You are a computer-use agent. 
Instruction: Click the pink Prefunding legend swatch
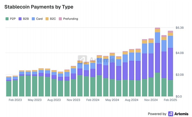(x=60, y=19)
